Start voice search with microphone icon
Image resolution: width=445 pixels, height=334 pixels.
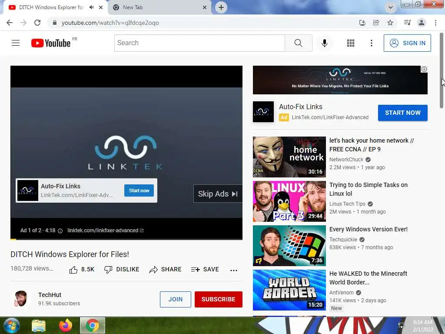[x=324, y=43]
